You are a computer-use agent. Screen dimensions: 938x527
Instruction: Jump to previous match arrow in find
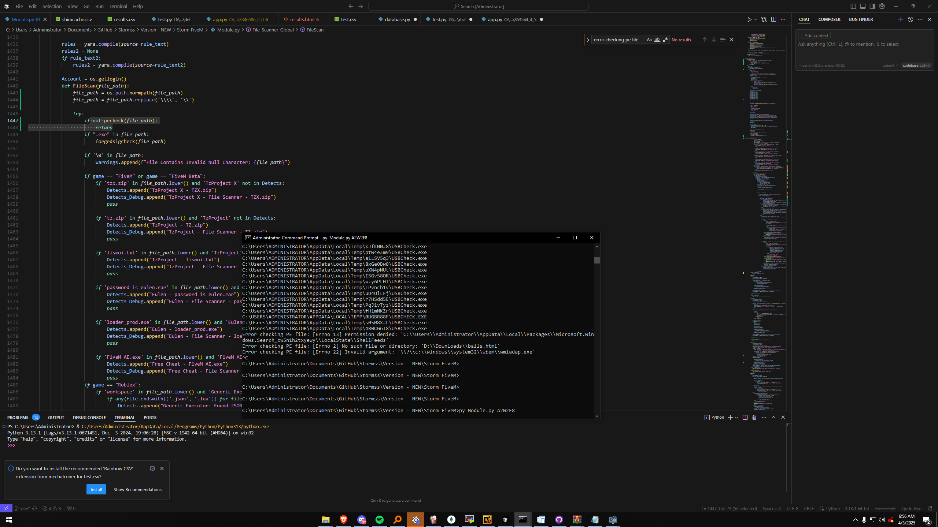704,40
